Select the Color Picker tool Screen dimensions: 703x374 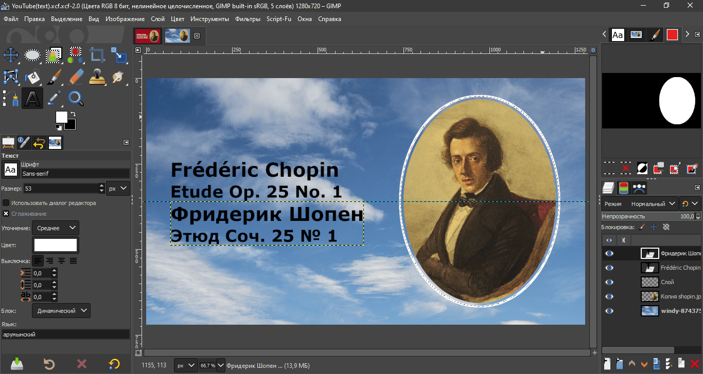coord(54,98)
